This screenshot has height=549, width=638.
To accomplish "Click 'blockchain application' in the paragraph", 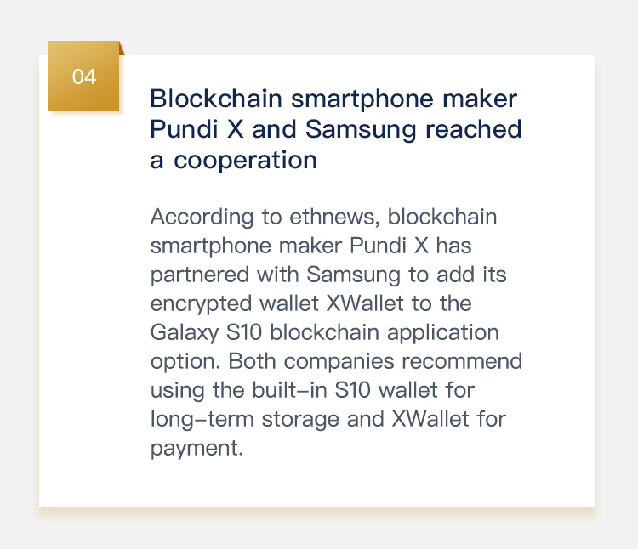I will click(385, 332).
